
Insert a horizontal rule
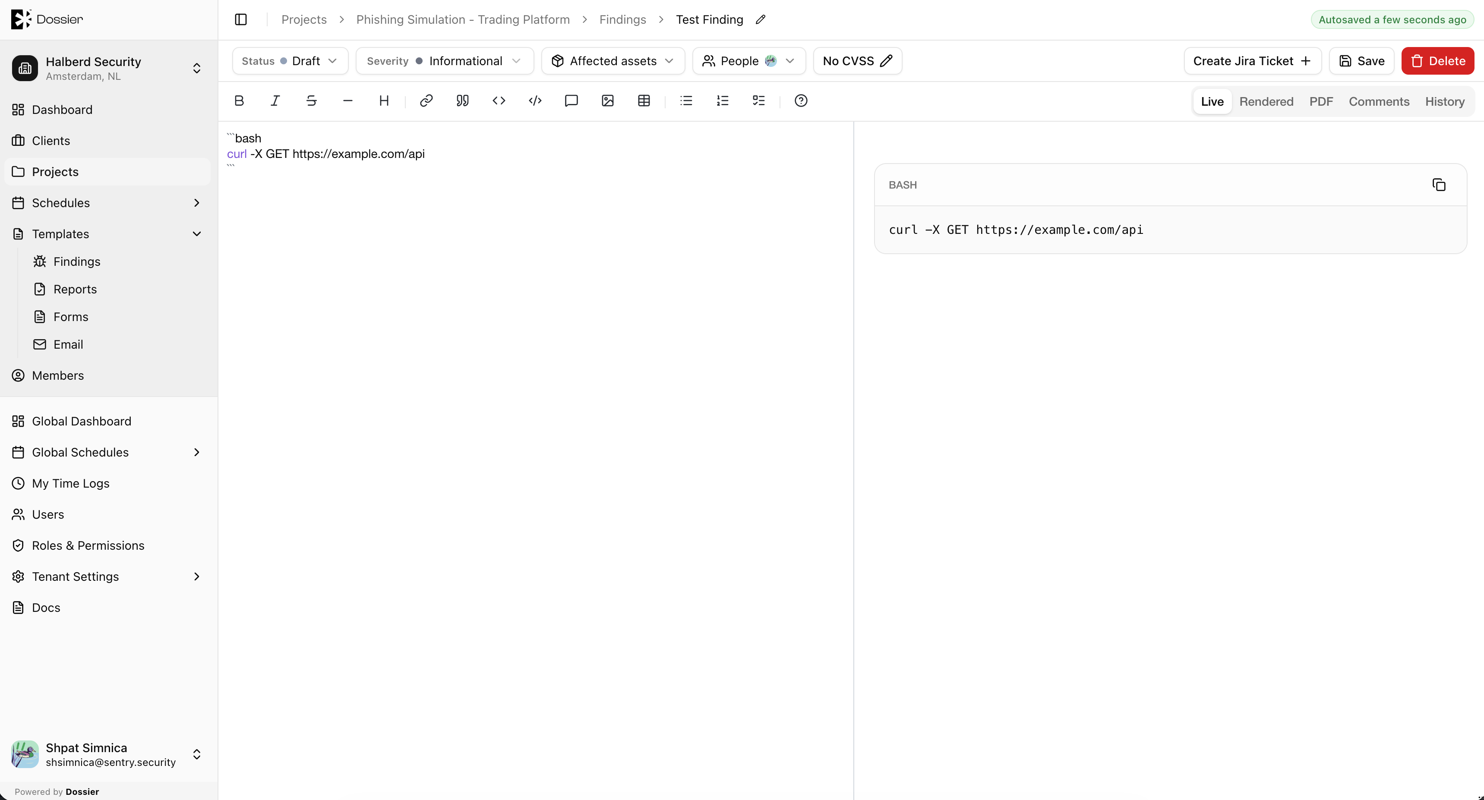(x=348, y=101)
